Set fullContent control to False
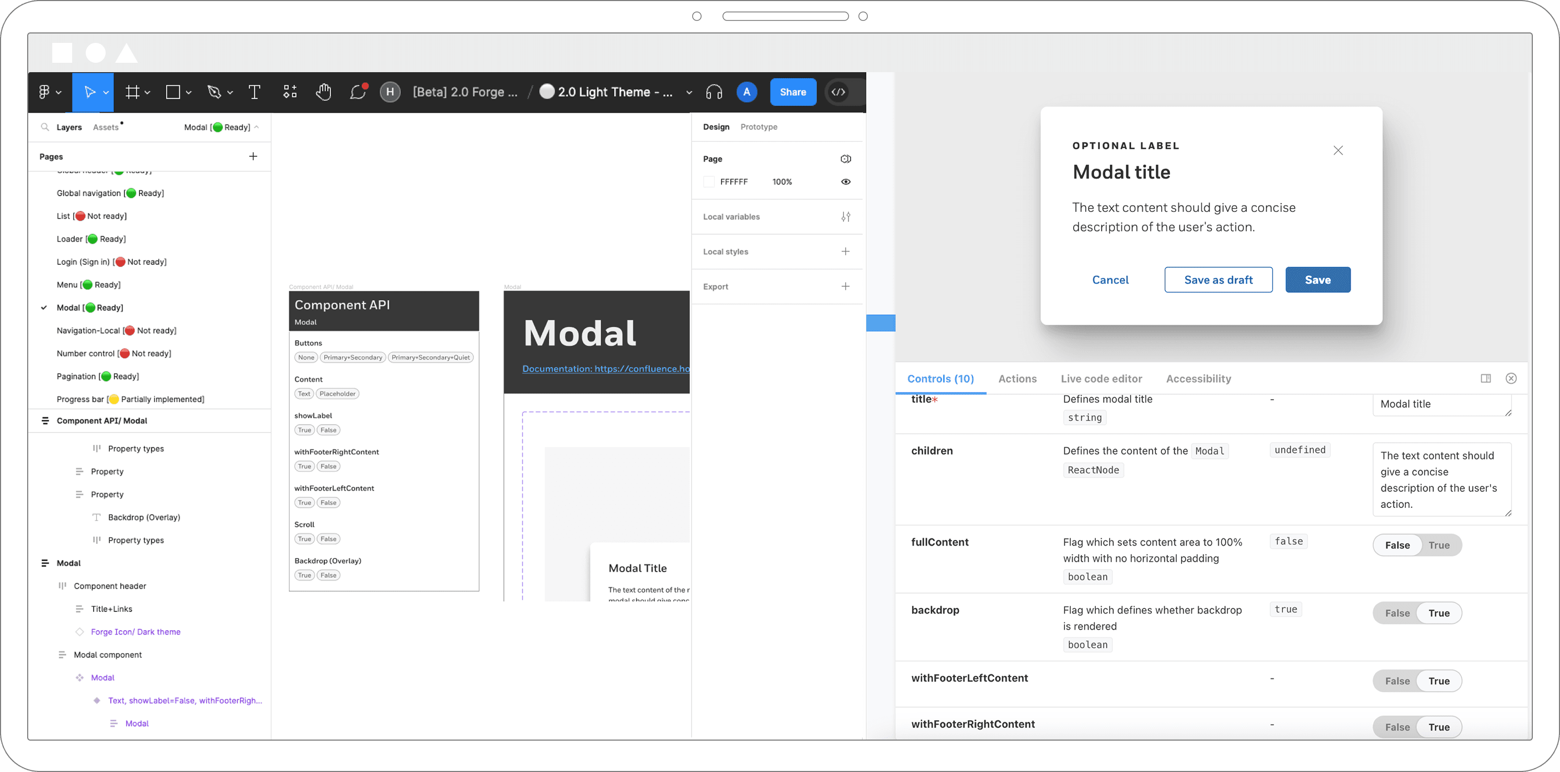Viewport: 1560px width, 772px height. point(1397,546)
